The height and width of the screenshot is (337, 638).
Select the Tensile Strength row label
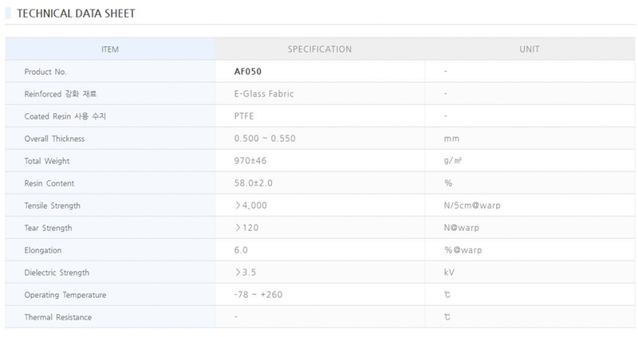pyautogui.click(x=53, y=206)
